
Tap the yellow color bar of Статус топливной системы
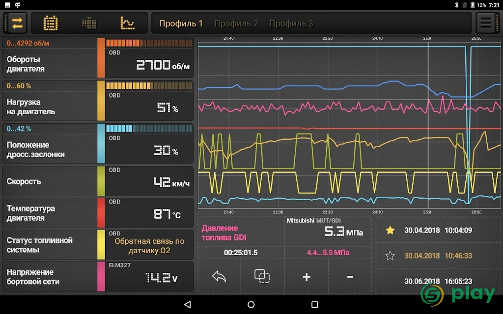[x=101, y=244]
